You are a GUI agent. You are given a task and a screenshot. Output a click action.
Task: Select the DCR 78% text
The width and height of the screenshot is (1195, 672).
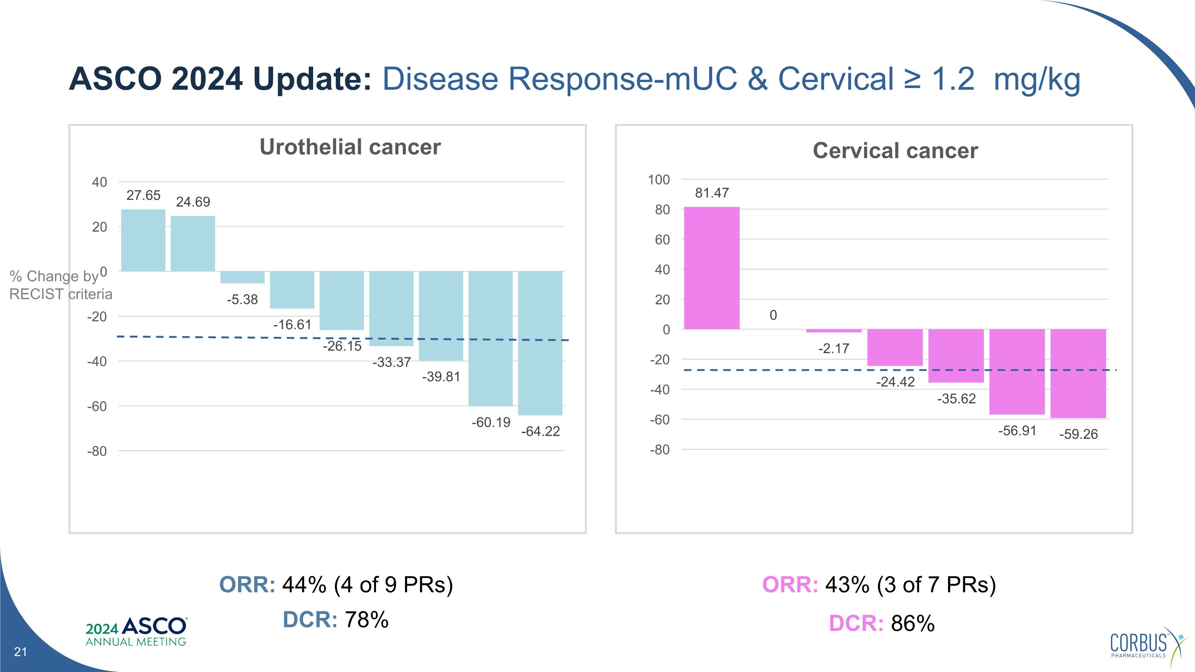pos(336,620)
